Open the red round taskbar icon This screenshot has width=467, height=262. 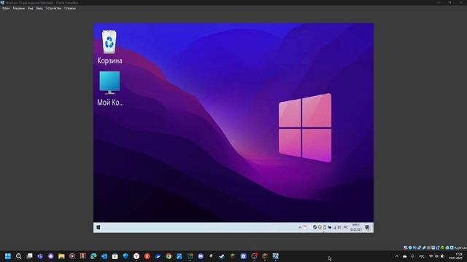(147, 256)
